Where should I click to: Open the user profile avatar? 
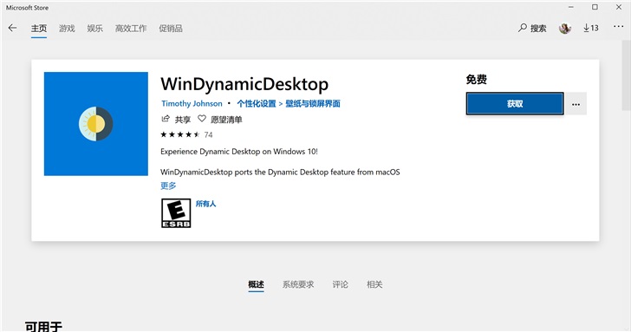coord(565,28)
